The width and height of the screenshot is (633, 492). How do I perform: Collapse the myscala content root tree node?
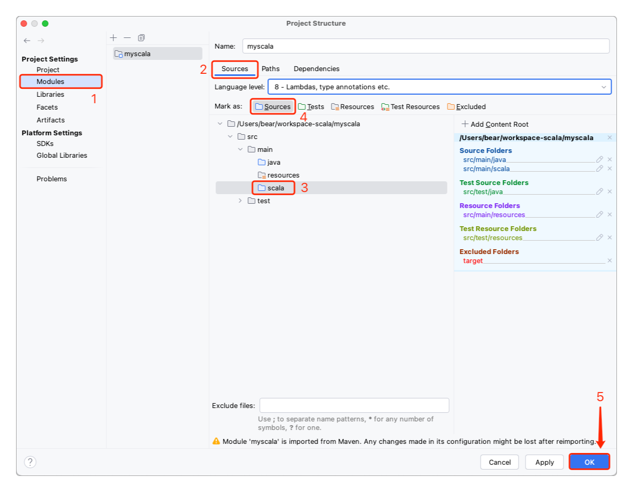click(x=220, y=124)
